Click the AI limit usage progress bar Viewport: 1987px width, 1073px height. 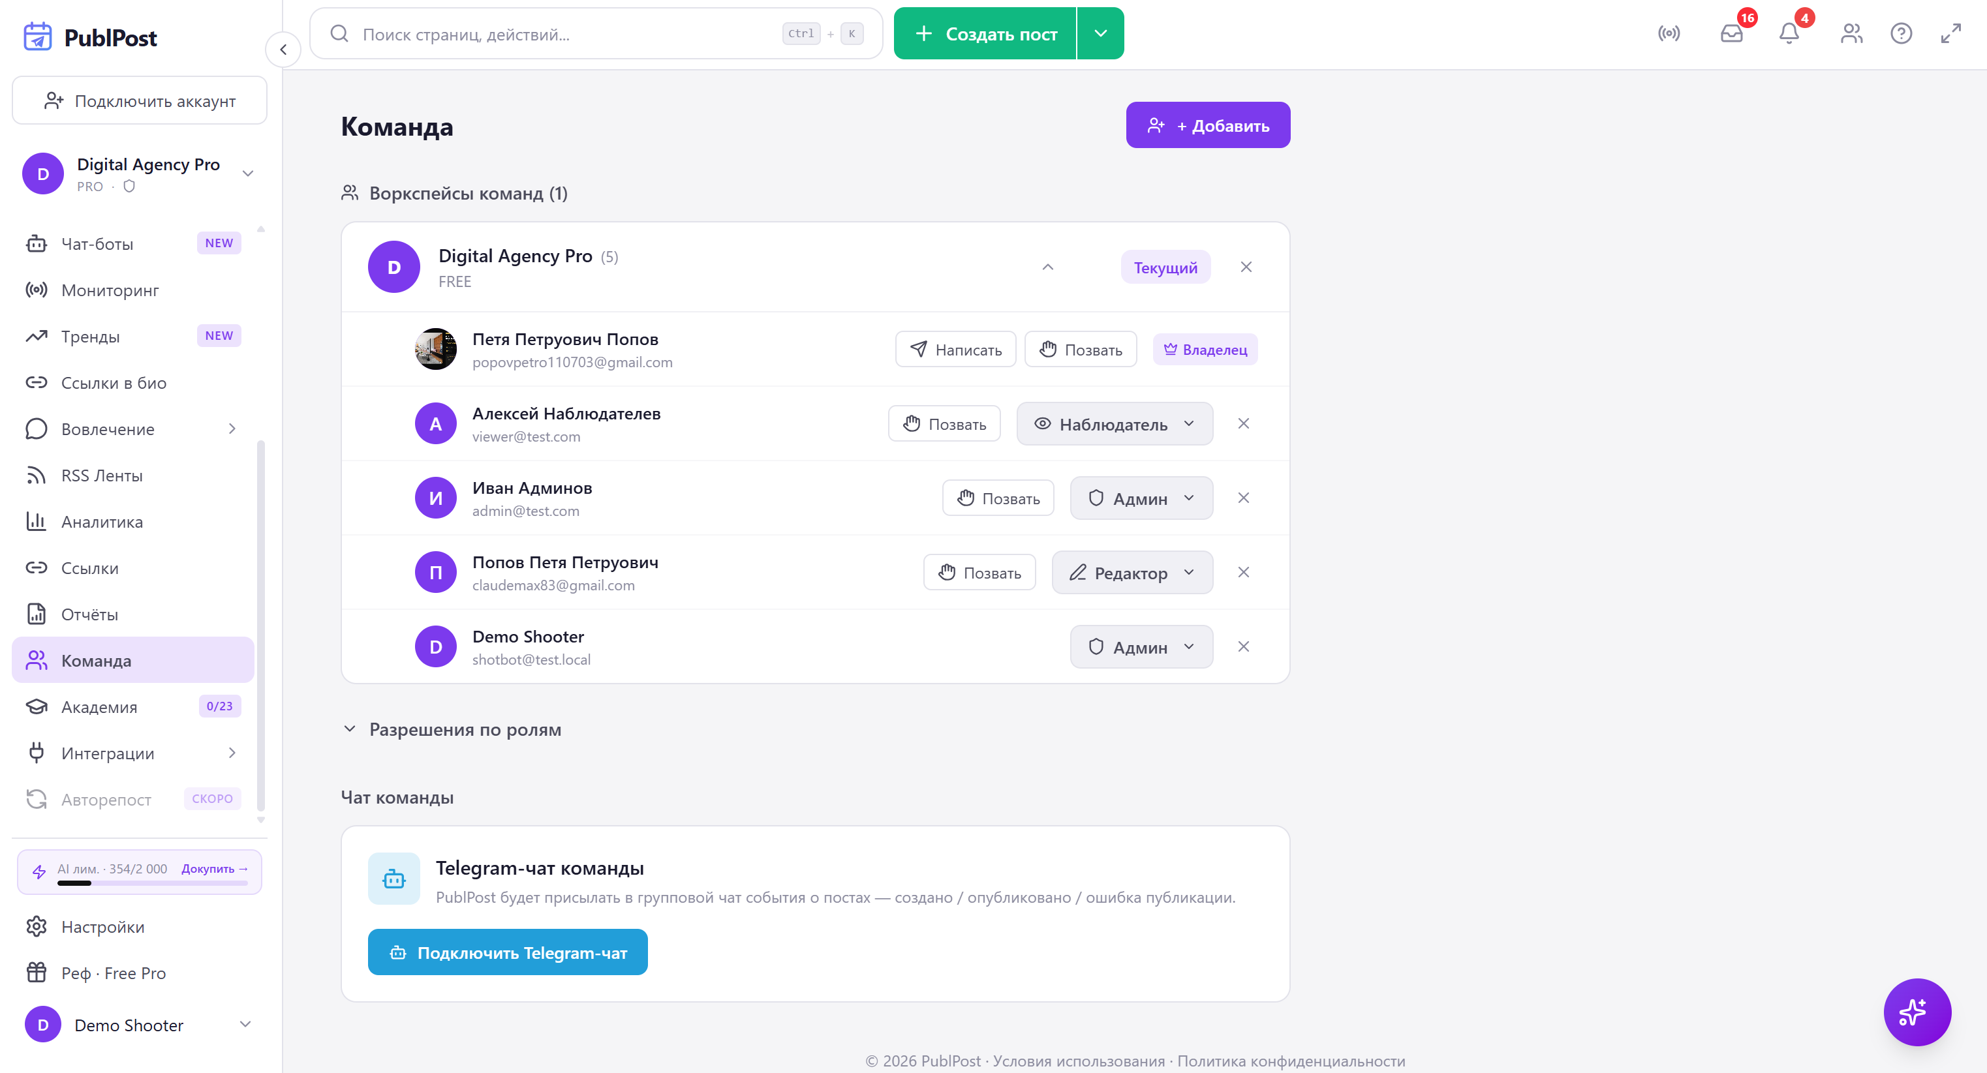coord(152,883)
